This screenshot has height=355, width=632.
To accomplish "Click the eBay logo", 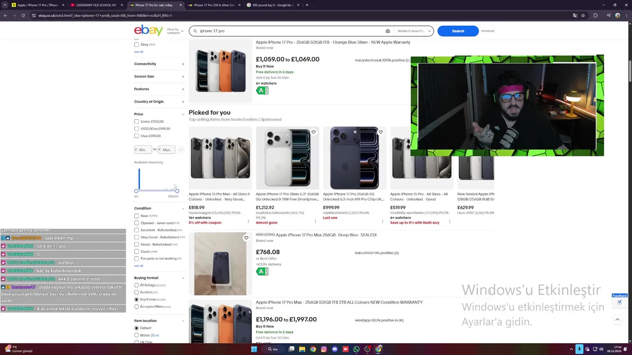I will tap(148, 31).
